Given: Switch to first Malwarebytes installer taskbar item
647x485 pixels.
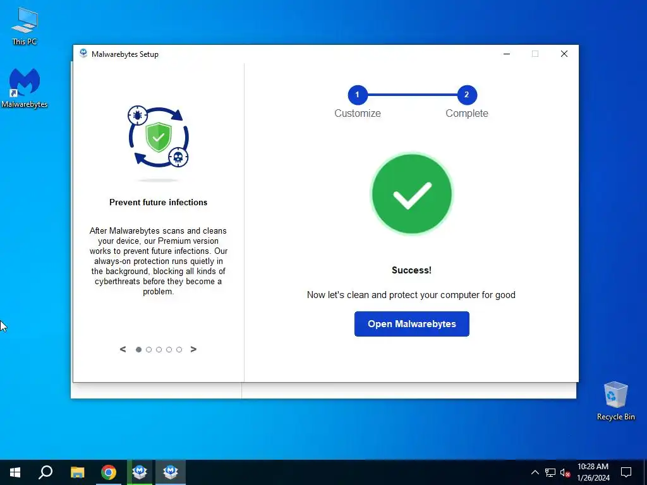Looking at the screenshot, I should coord(140,472).
